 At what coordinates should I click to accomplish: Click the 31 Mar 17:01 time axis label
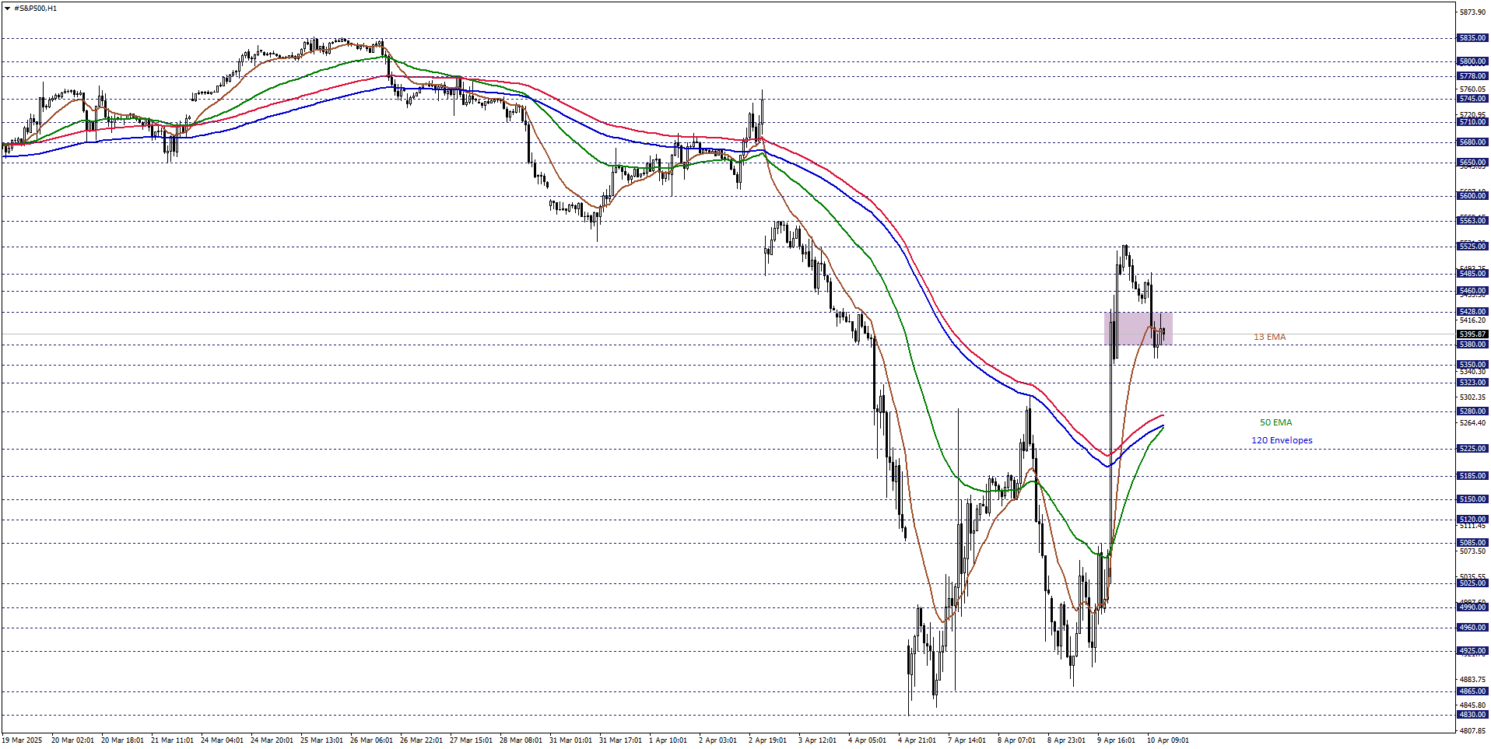620,740
